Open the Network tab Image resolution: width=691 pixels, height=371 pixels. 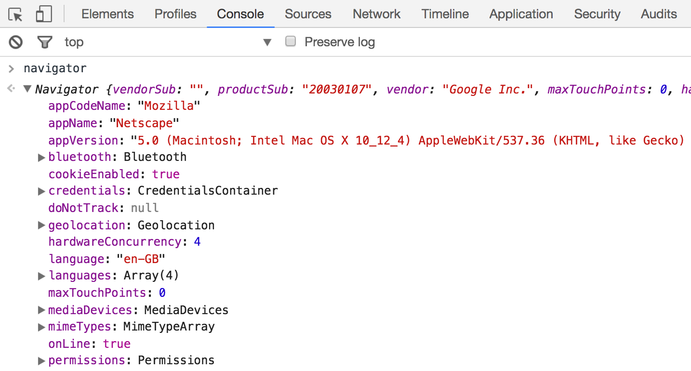coord(376,14)
